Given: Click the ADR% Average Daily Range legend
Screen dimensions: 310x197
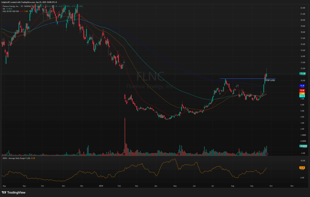Looking at the screenshot, I should pos(16,158).
